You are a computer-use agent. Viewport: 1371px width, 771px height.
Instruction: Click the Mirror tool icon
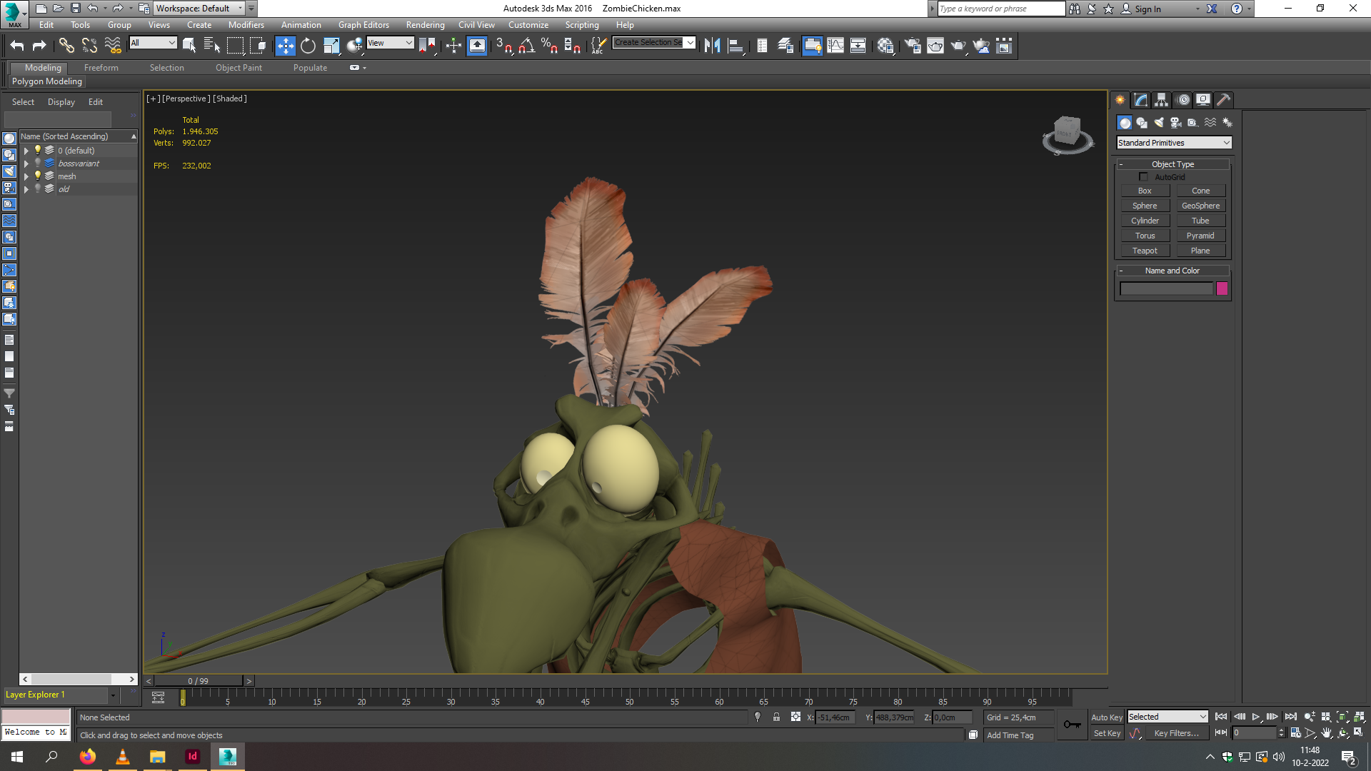712,46
